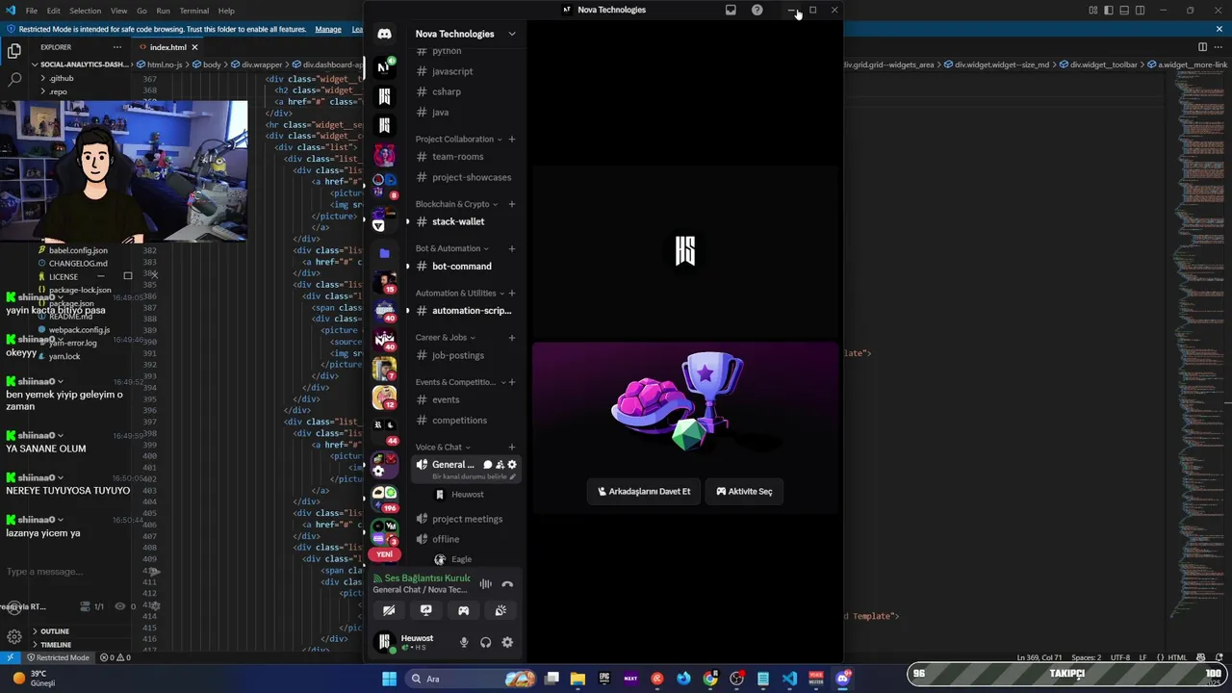Click Manage link in Restricted Mode banner
Image resolution: width=1232 pixels, height=693 pixels.
(328, 29)
